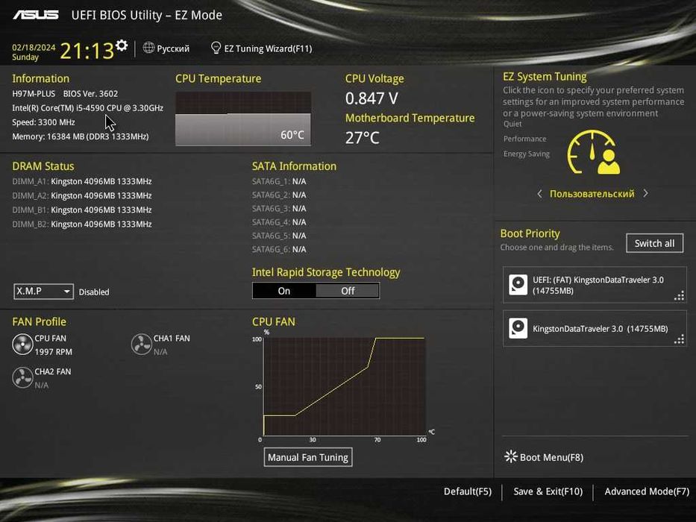Click DIMM_B1 Kingston 4096MB row

pos(82,210)
